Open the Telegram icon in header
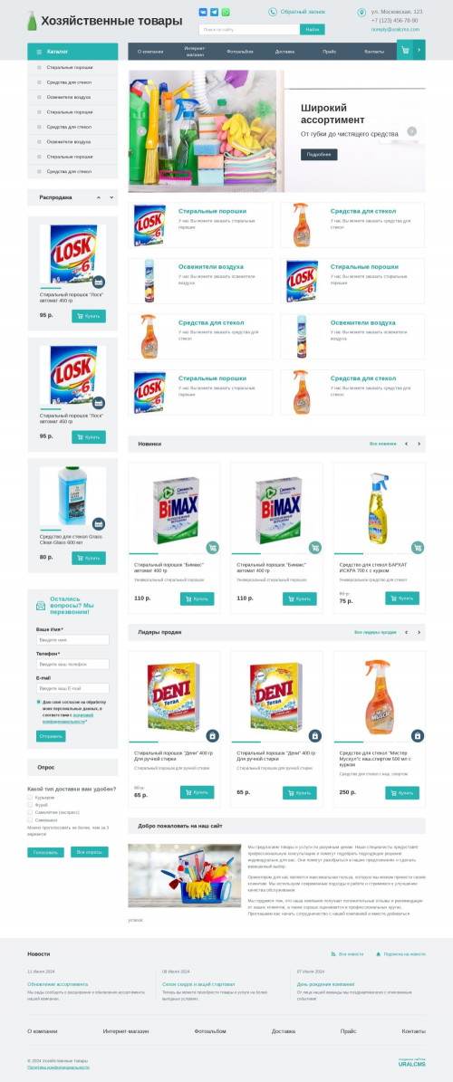This screenshot has height=1082, width=453. pyautogui.click(x=214, y=12)
